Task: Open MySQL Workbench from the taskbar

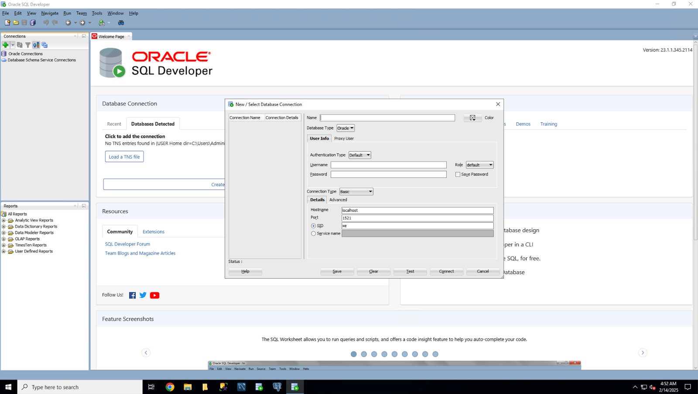Action: [241, 387]
